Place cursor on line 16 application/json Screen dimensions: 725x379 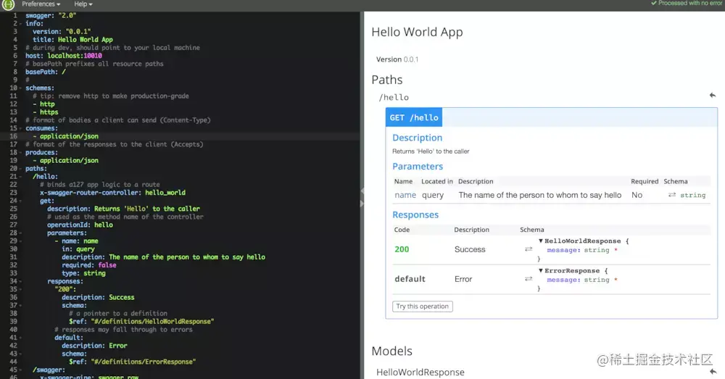click(69, 136)
